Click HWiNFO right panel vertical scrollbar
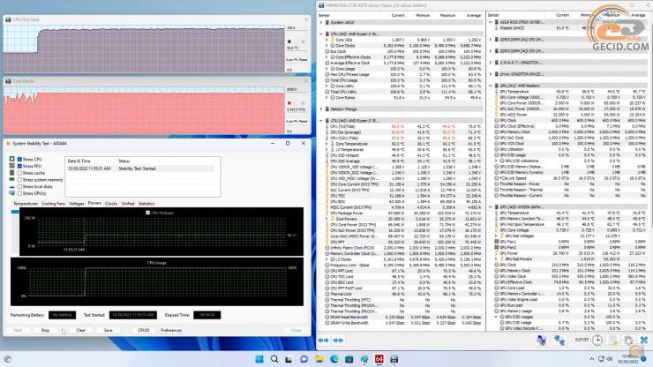The image size is (653, 367). click(x=650, y=125)
